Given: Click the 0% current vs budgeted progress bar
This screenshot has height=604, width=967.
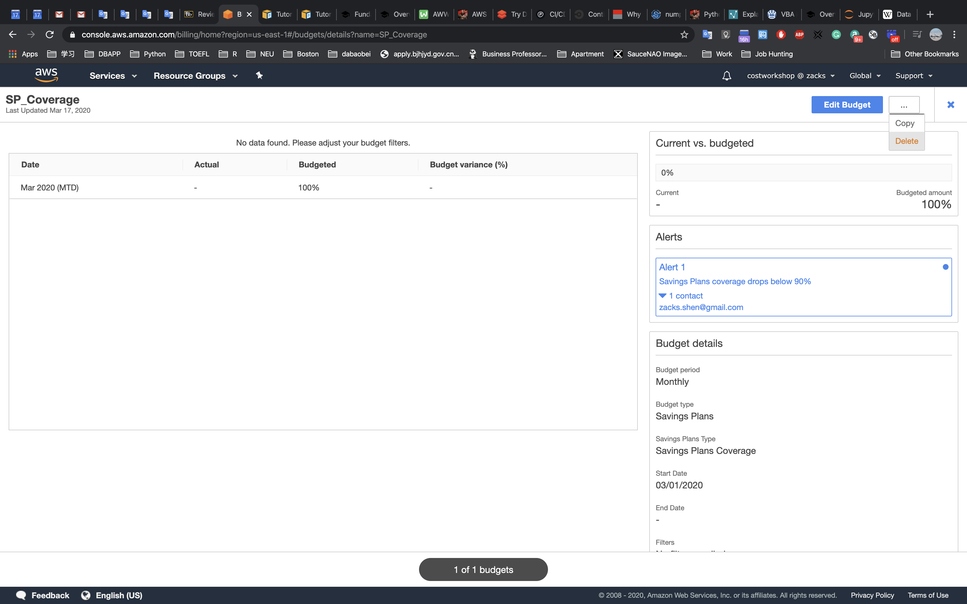Looking at the screenshot, I should click(803, 173).
